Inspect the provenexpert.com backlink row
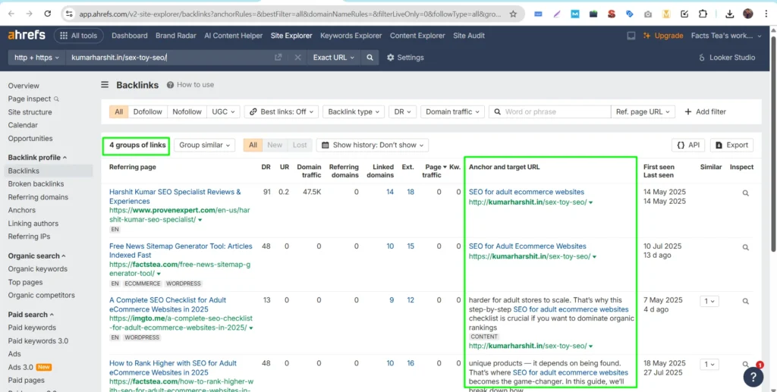The image size is (777, 392). tap(745, 193)
